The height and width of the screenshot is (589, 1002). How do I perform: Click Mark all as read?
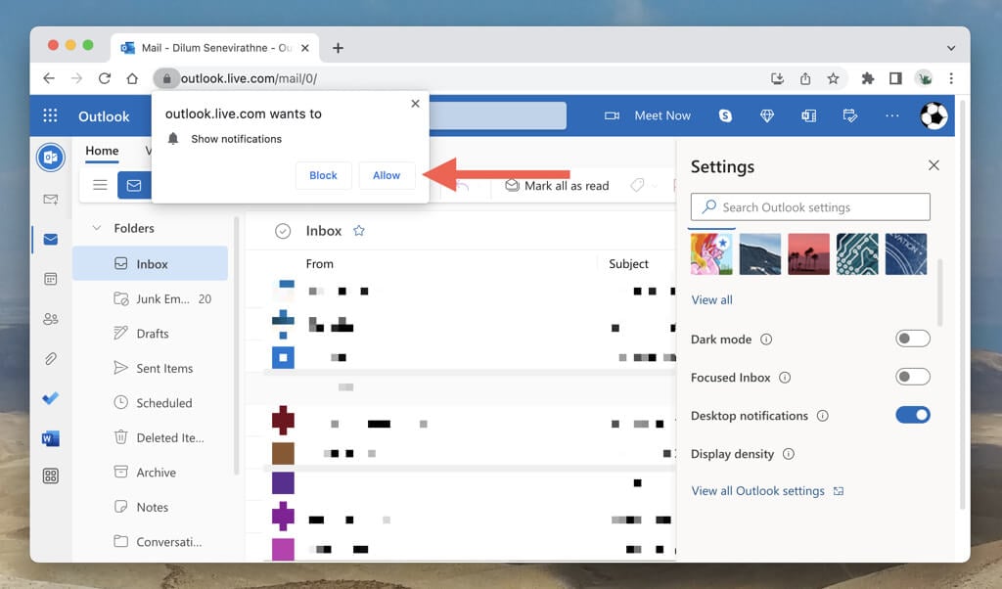(x=557, y=185)
